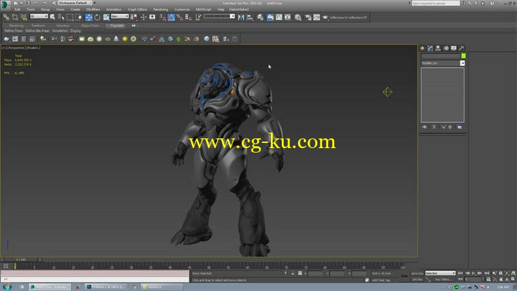The width and height of the screenshot is (517, 291).
Task: Click the light bulb icon in toolbar
Action: 43,39
